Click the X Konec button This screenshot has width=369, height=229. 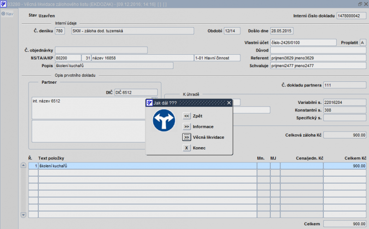pos(186,148)
